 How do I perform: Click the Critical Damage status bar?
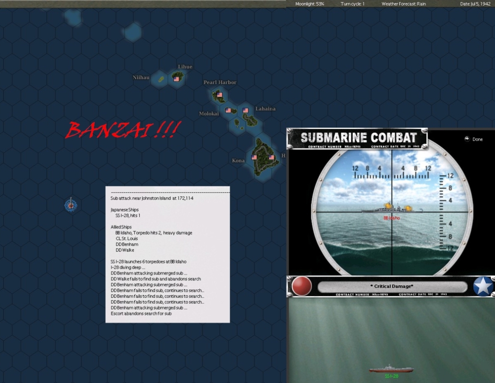[x=392, y=287]
